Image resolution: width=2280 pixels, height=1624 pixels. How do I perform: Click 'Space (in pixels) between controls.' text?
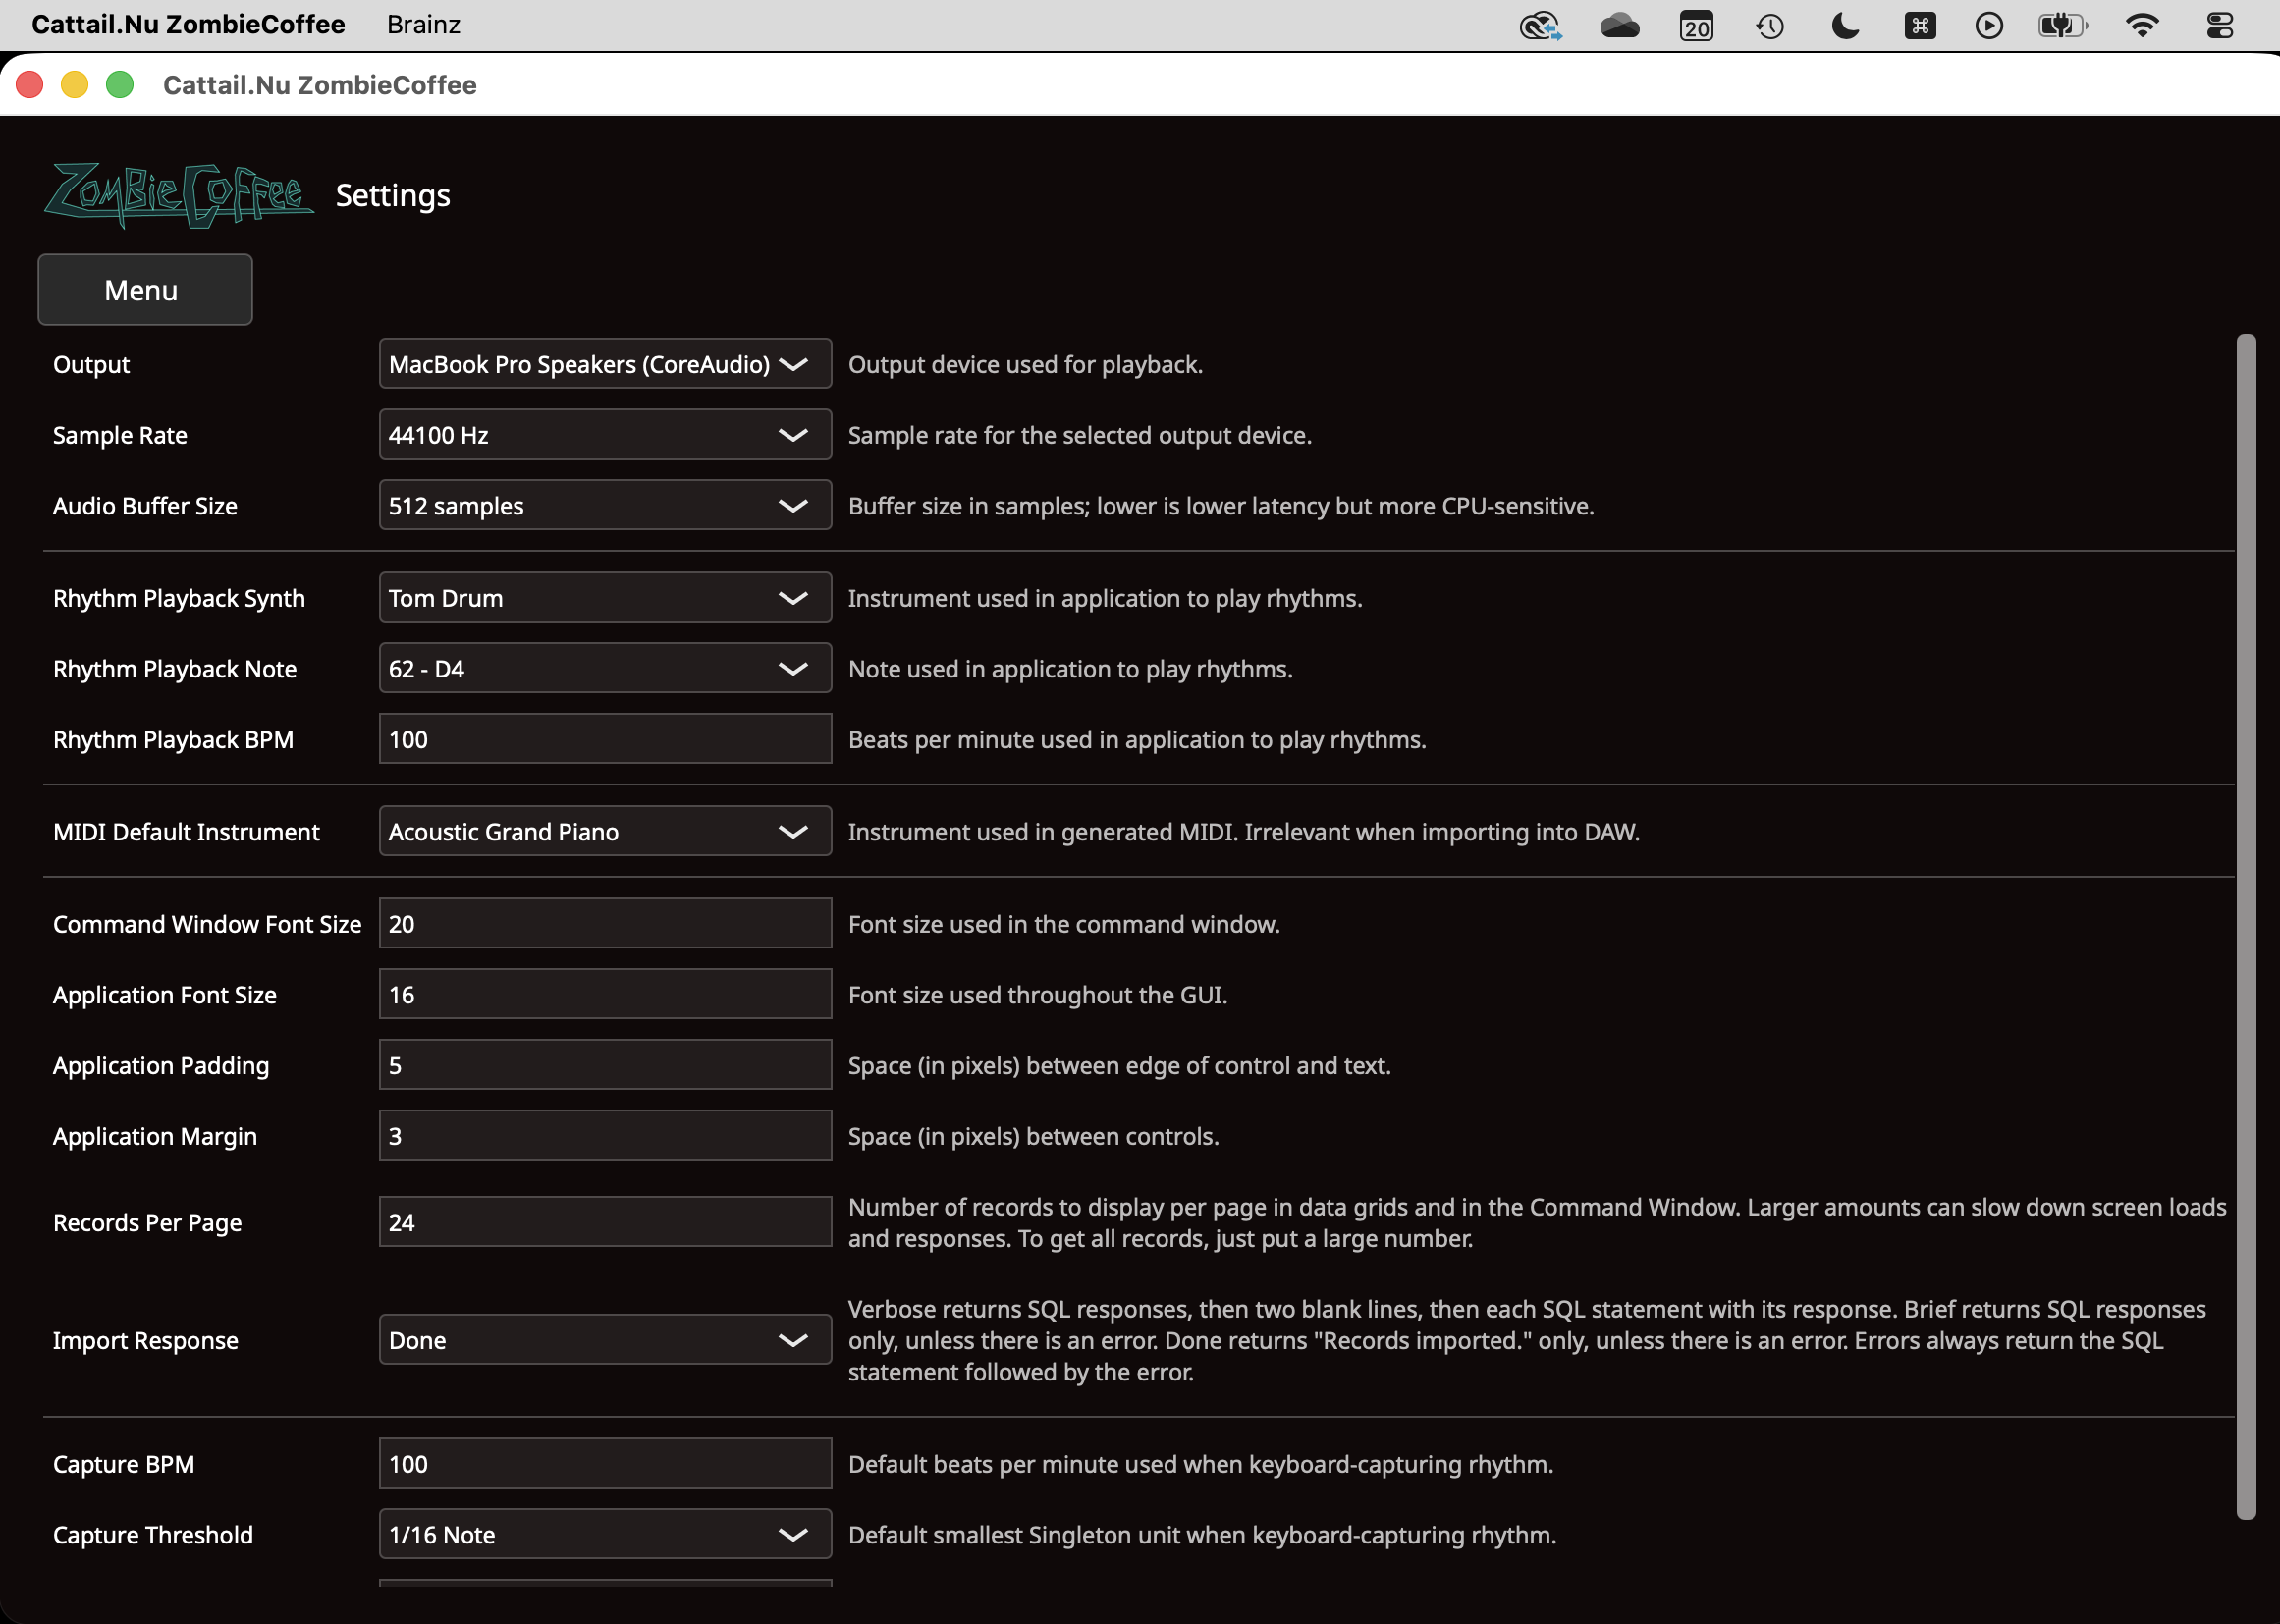(x=1033, y=1136)
